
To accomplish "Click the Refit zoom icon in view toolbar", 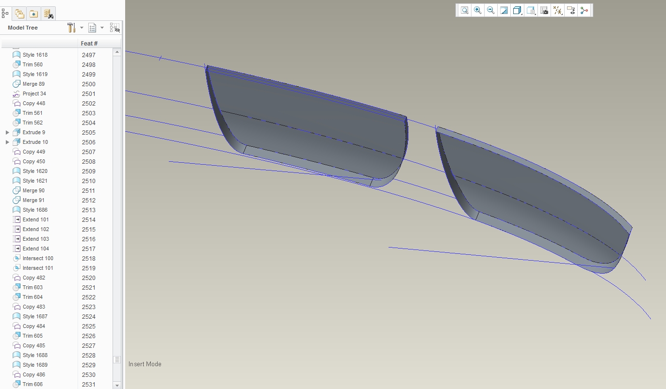I will [x=464, y=10].
